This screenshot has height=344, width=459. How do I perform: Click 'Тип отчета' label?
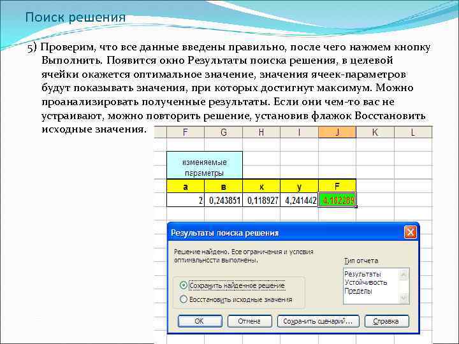tap(361, 261)
